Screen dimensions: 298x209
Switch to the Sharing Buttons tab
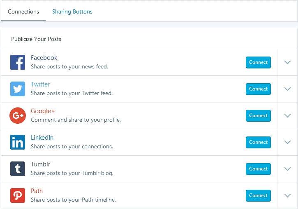click(x=72, y=11)
